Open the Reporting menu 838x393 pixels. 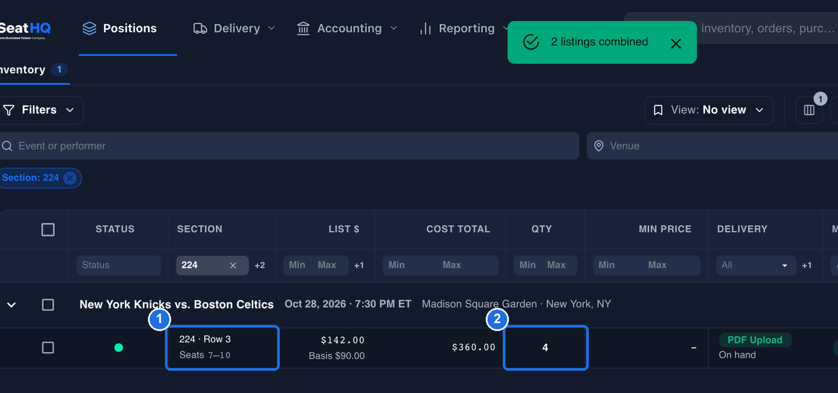[x=465, y=28]
